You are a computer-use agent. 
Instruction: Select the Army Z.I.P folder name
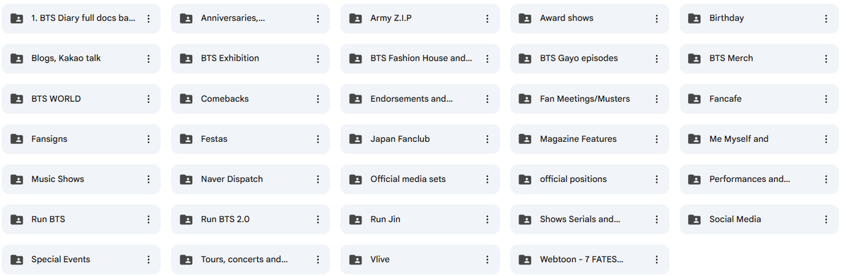pyautogui.click(x=391, y=18)
